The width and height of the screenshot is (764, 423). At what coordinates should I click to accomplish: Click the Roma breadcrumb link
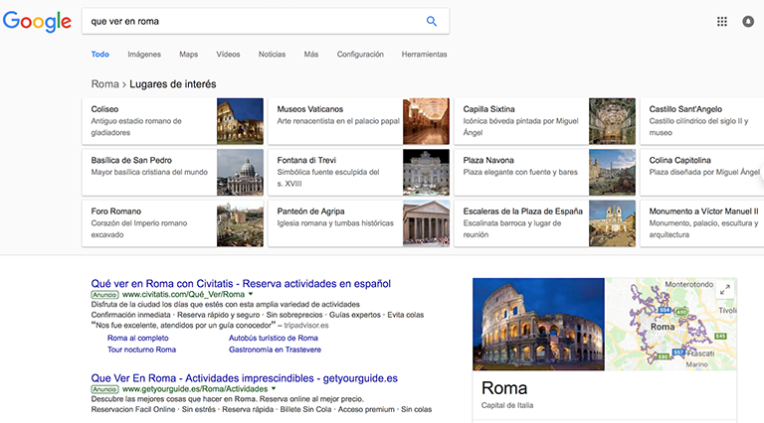point(104,84)
